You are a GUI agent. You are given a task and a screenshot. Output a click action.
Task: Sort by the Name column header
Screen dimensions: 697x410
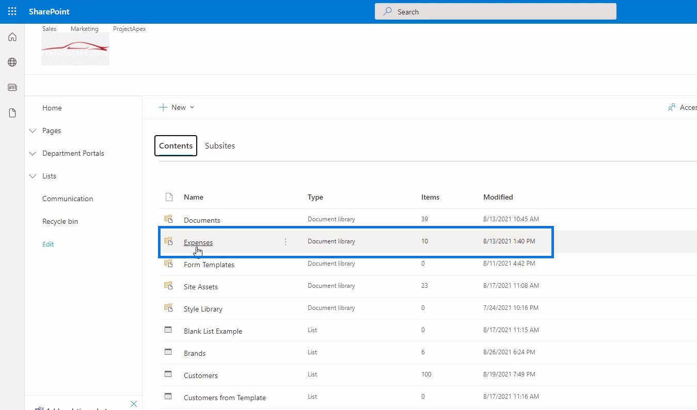tap(194, 197)
